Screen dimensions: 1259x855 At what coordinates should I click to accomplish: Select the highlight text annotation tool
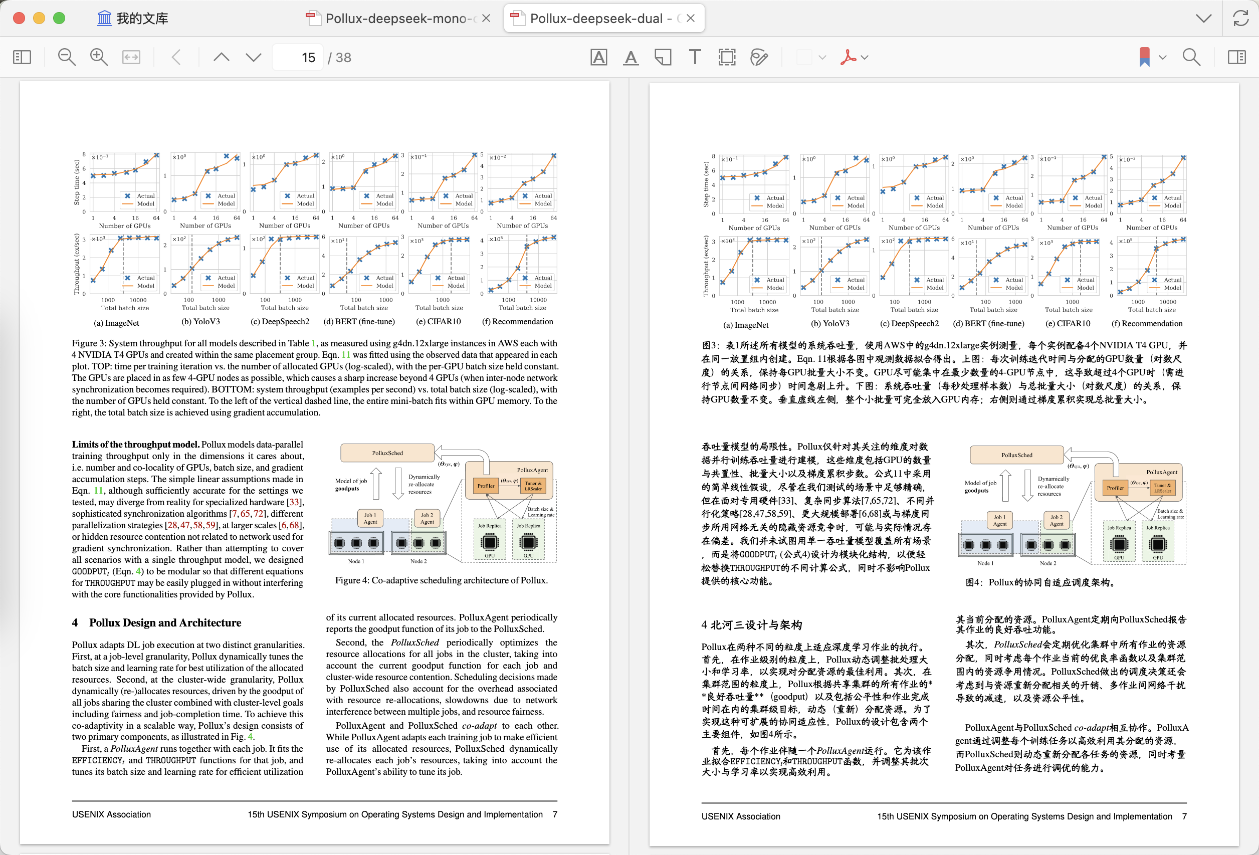598,57
